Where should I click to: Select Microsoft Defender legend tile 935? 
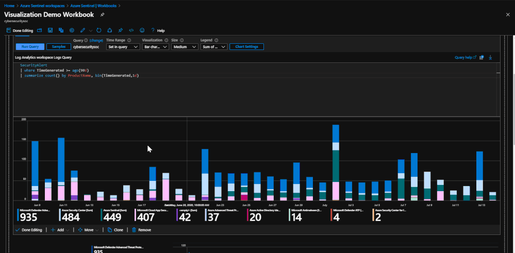click(34, 214)
